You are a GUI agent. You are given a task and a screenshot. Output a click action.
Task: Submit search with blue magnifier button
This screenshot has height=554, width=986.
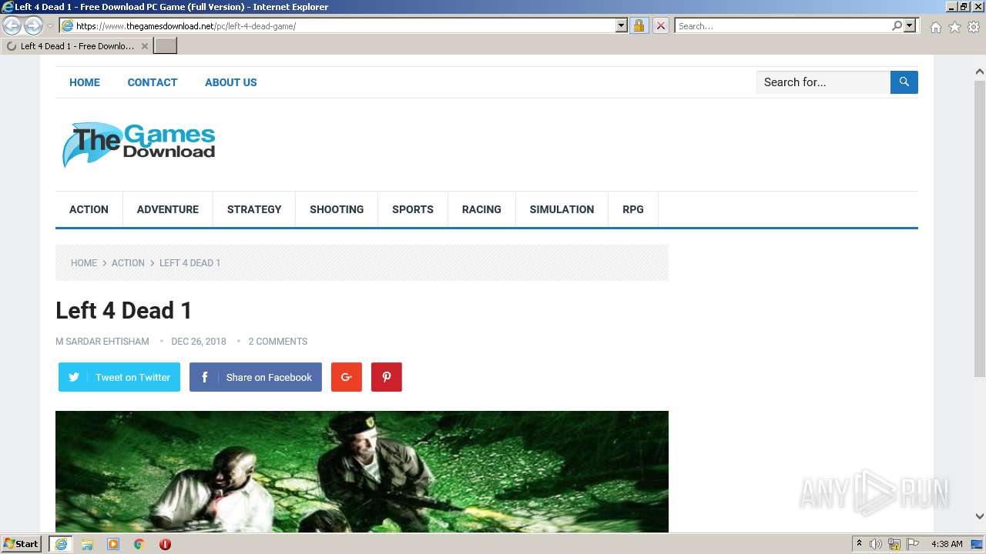[x=904, y=82]
